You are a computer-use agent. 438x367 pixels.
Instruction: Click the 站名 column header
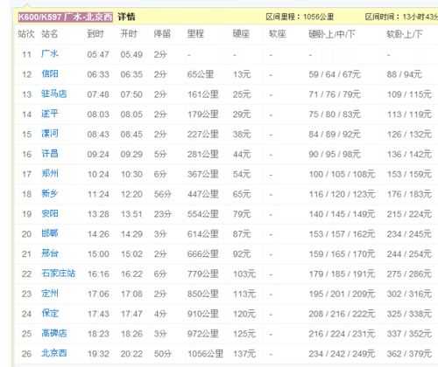pos(49,34)
